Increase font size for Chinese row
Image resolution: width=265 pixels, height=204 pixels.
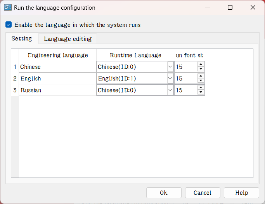click(x=201, y=65)
